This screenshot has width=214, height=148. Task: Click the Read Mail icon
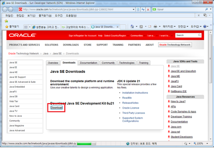point(150,26)
